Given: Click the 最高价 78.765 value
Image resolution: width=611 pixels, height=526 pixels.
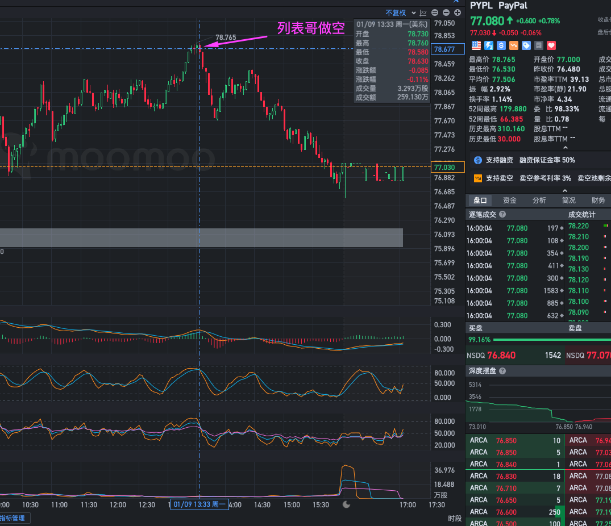Looking at the screenshot, I should [x=504, y=60].
